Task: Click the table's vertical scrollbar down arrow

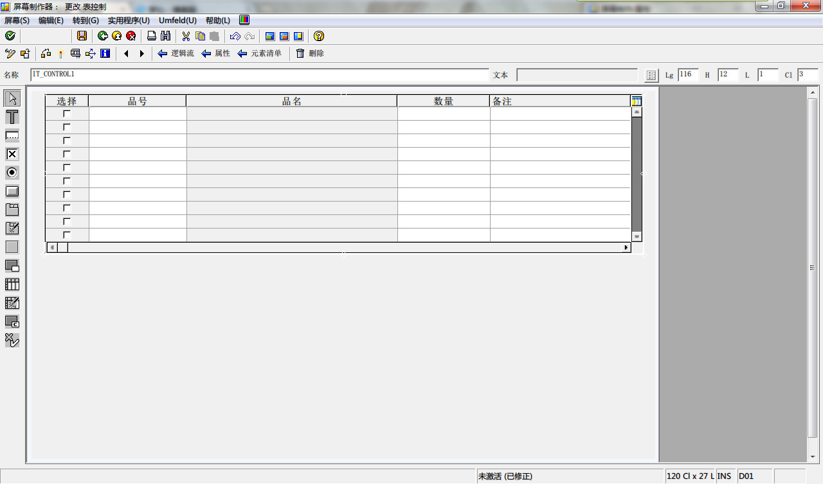Action: [637, 236]
